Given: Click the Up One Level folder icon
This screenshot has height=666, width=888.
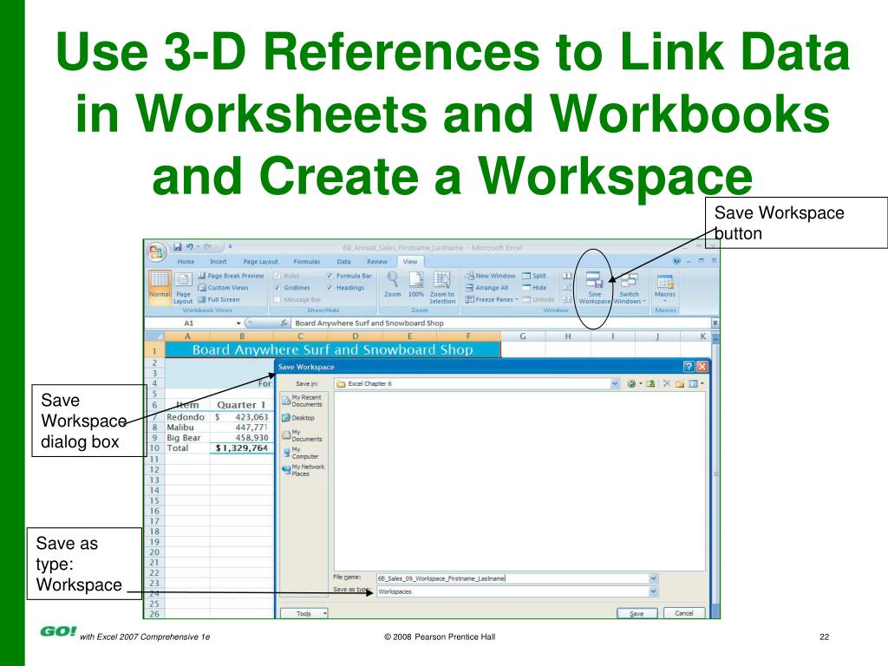Looking at the screenshot, I should point(650,384).
